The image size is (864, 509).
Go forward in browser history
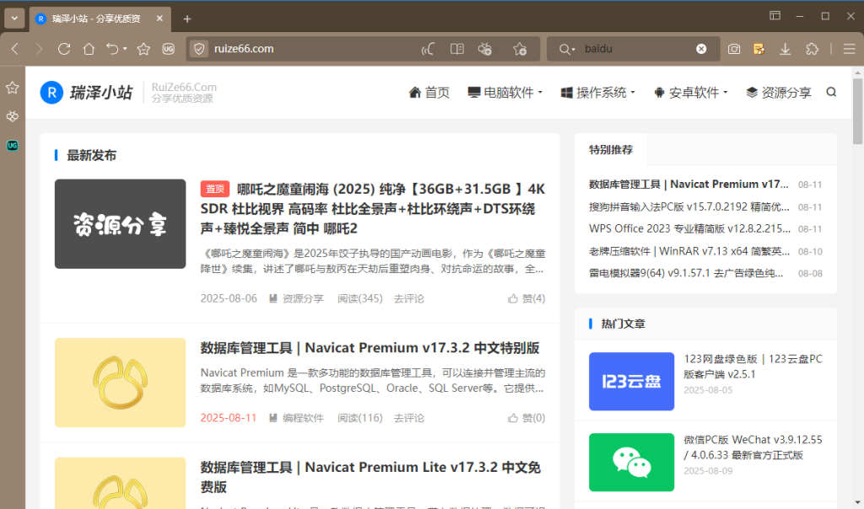tap(39, 49)
